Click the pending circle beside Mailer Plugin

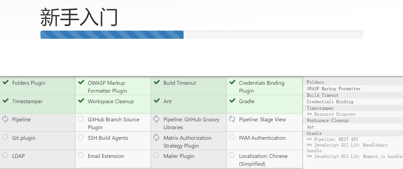coord(156,155)
